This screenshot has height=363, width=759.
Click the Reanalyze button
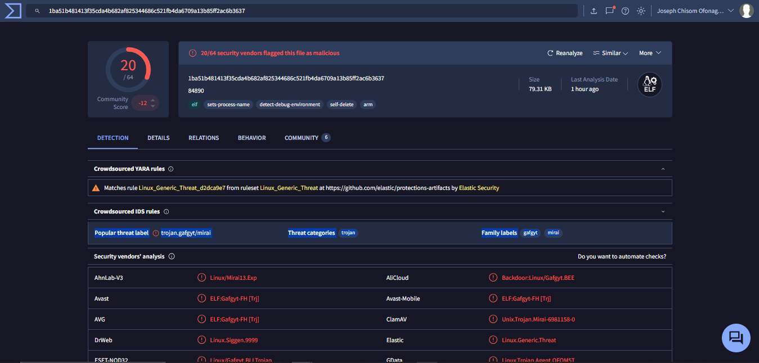(565, 53)
